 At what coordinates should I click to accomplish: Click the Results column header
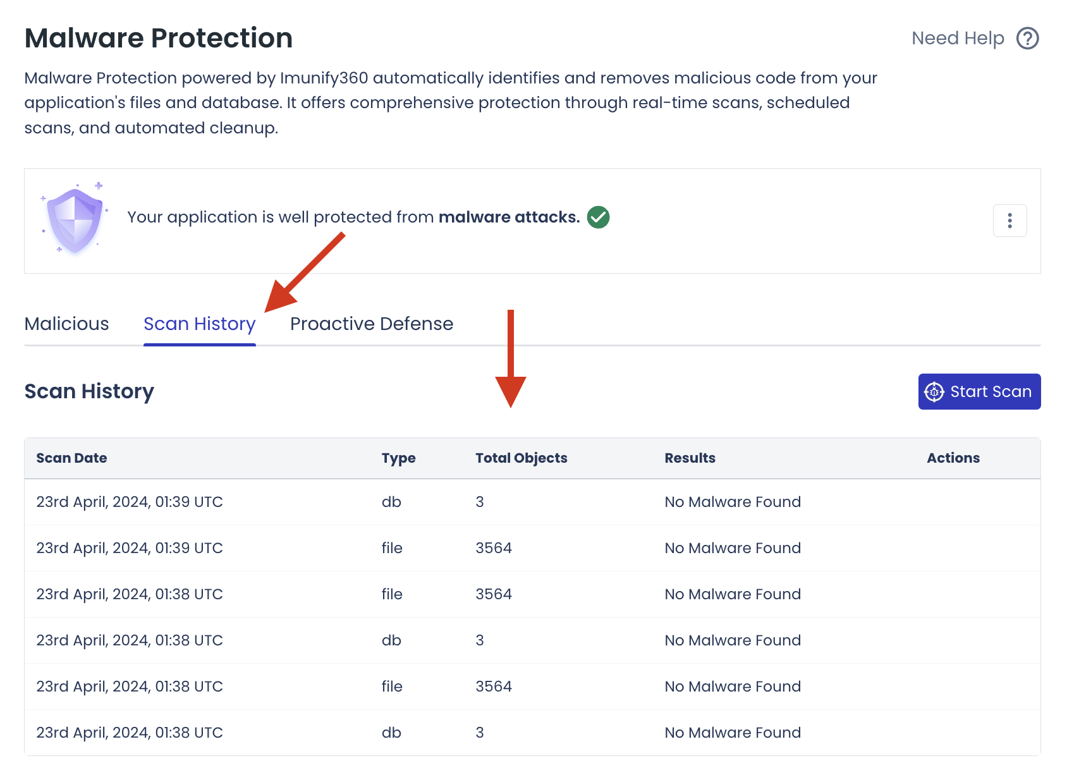pyautogui.click(x=690, y=458)
